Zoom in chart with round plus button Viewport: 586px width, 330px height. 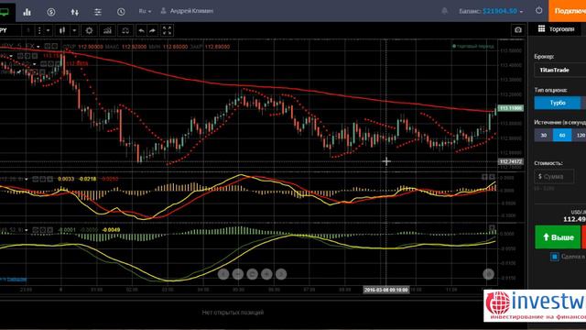pyautogui.click(x=266, y=274)
